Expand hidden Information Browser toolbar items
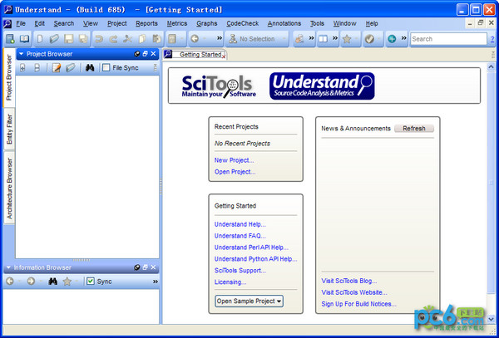The image size is (499, 338). coord(156,282)
